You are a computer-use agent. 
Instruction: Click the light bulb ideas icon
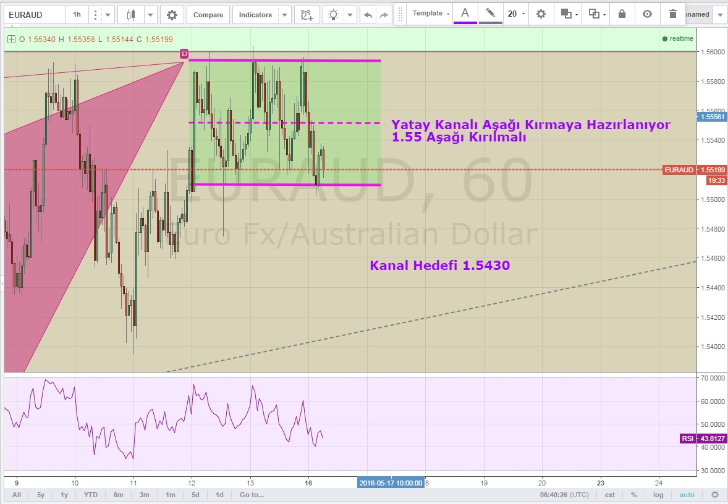pos(334,15)
